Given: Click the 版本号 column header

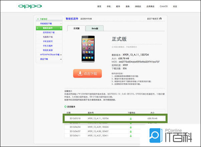Looking at the screenshot, I should pos(90,113).
